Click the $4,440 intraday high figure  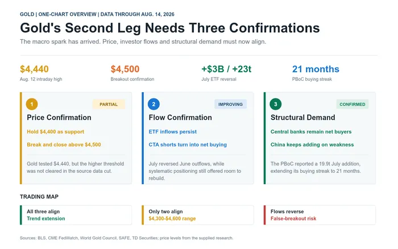point(34,69)
